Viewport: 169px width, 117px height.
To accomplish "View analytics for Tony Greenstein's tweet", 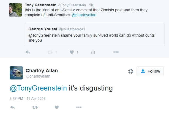I will [x=93, y=52].
